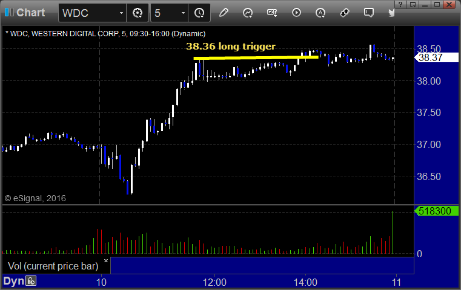Click the Dyn scaling label
The height and width of the screenshot is (290, 461).
click(x=13, y=281)
